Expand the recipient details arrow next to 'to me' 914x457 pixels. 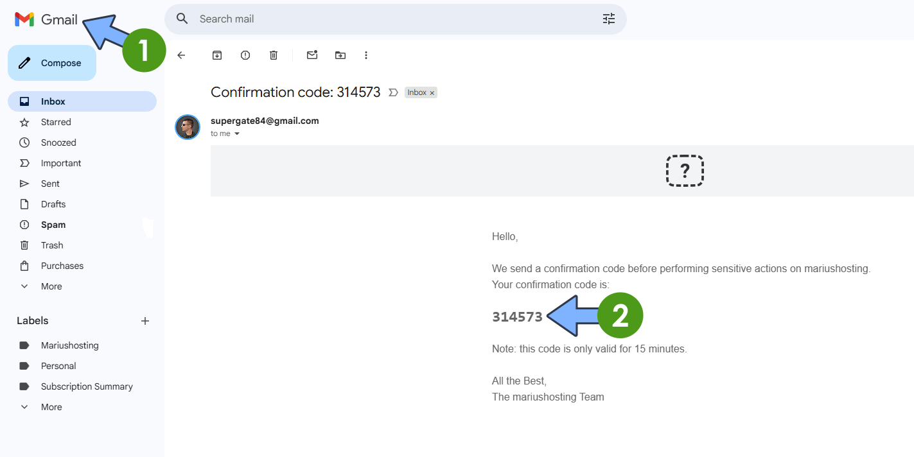coord(237,134)
